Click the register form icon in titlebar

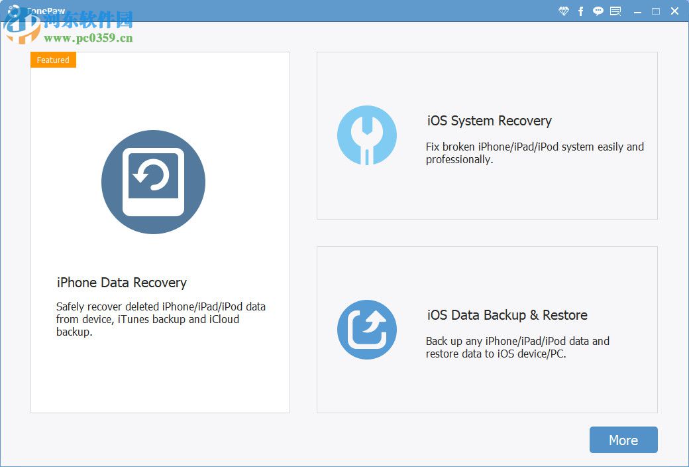[x=615, y=11]
